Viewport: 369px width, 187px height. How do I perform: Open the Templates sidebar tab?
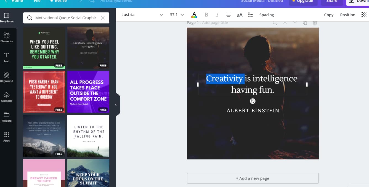[x=7, y=18]
